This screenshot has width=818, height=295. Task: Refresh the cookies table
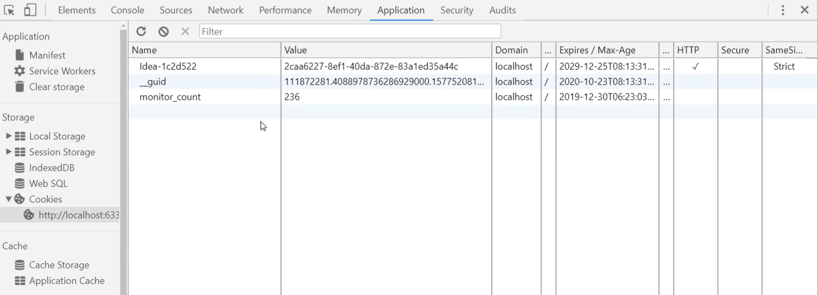[x=141, y=31]
